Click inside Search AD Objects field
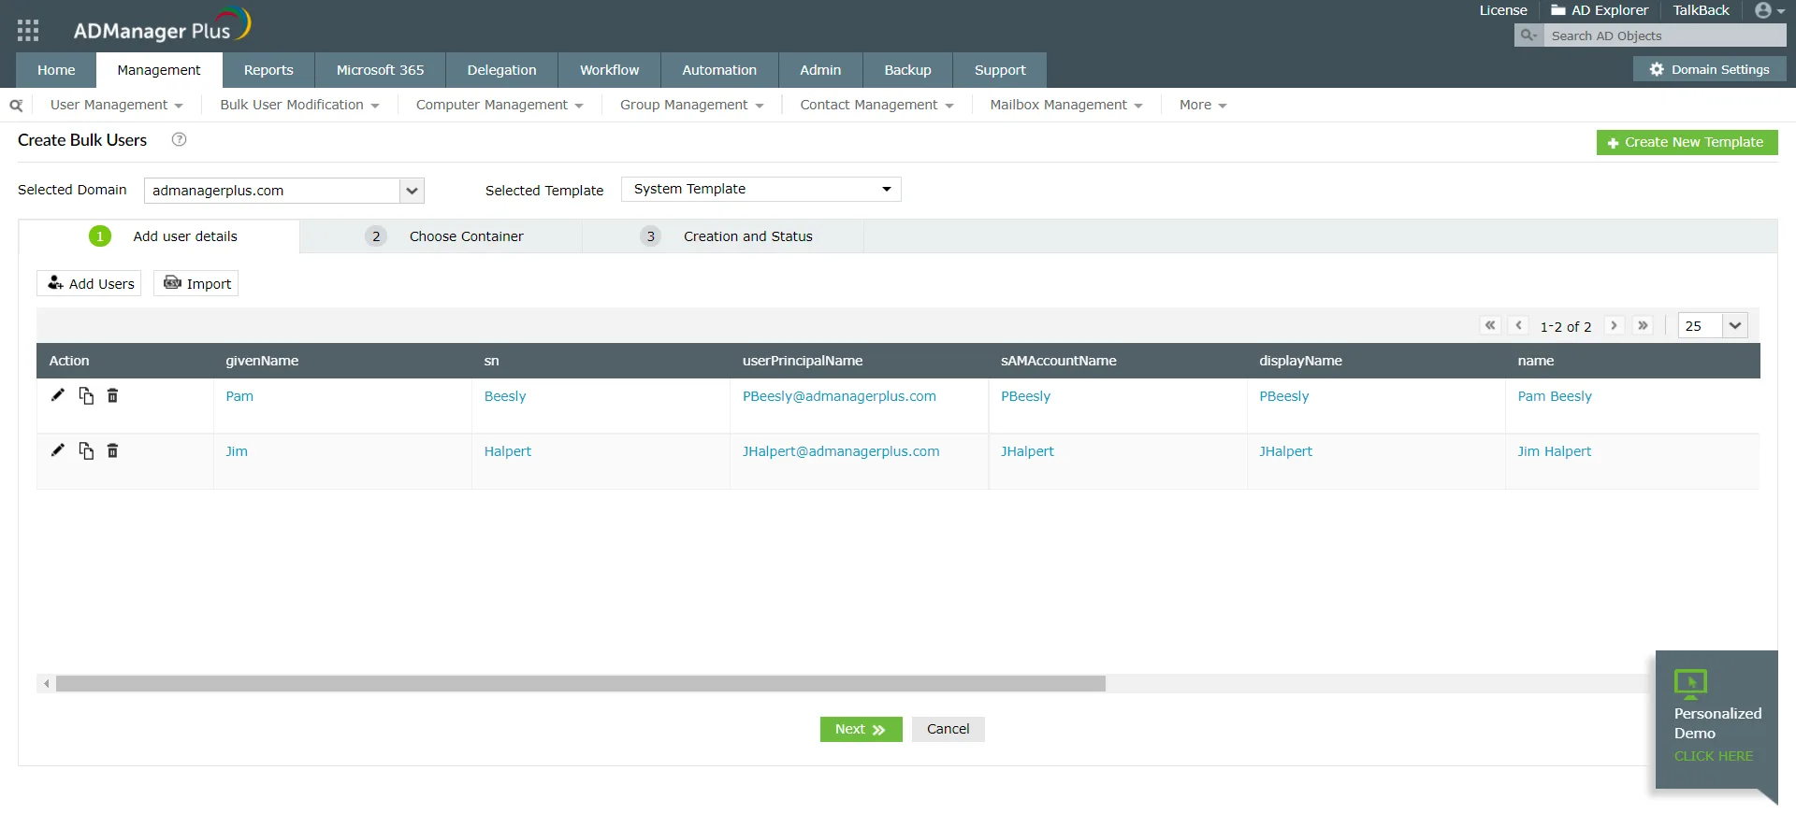Viewport: 1796px width, 813px height. click(x=1664, y=36)
